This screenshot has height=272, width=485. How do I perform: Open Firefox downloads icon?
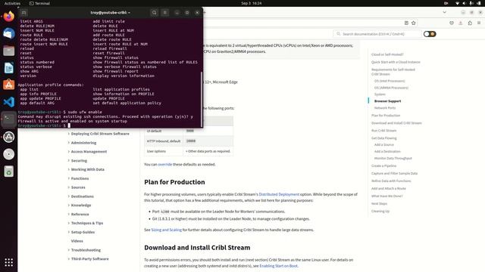pos(461,23)
